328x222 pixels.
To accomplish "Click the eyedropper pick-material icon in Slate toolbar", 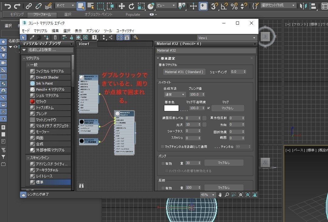I will click(32, 38).
